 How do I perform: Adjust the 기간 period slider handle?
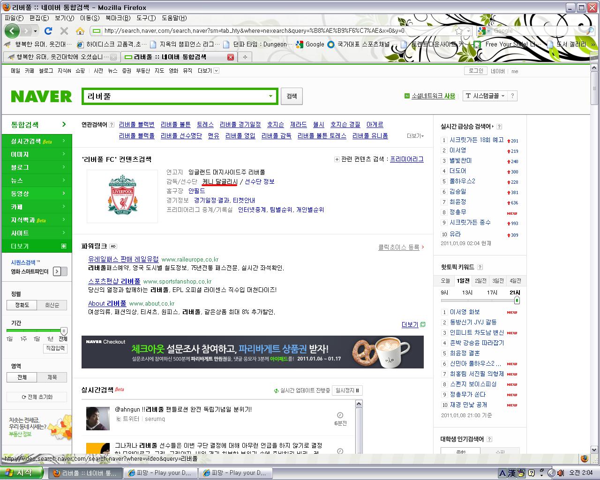coord(64,330)
